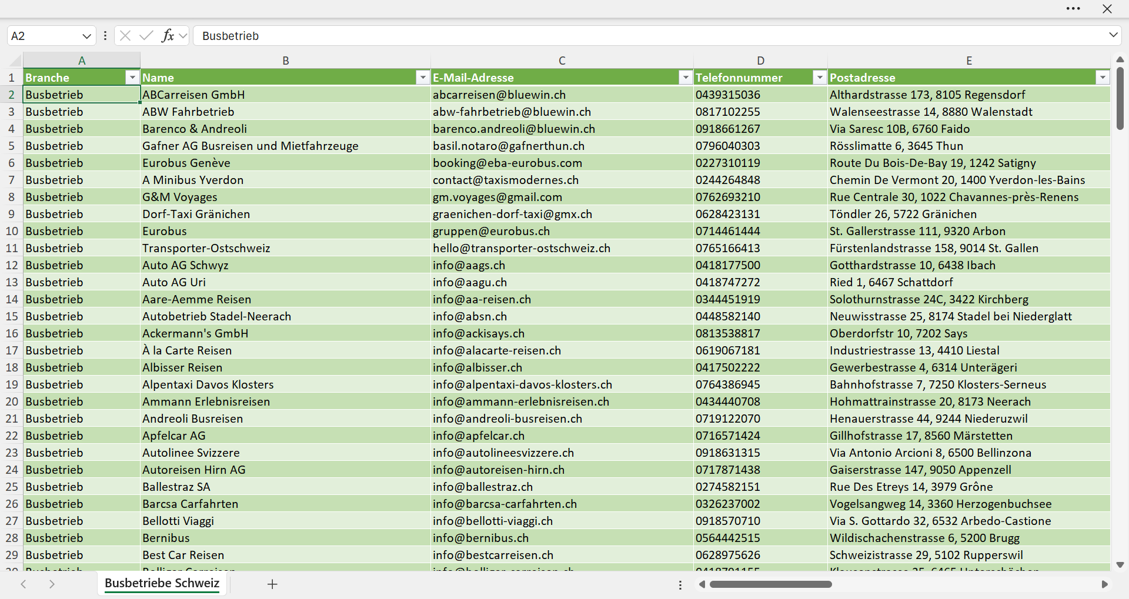Screen dimensions: 1129x599
Task: Select cell booking@eba-eurobus.com
Action: tap(562, 163)
